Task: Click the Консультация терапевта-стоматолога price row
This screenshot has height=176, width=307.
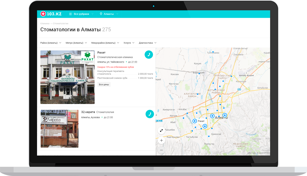Action: [x=125, y=72]
